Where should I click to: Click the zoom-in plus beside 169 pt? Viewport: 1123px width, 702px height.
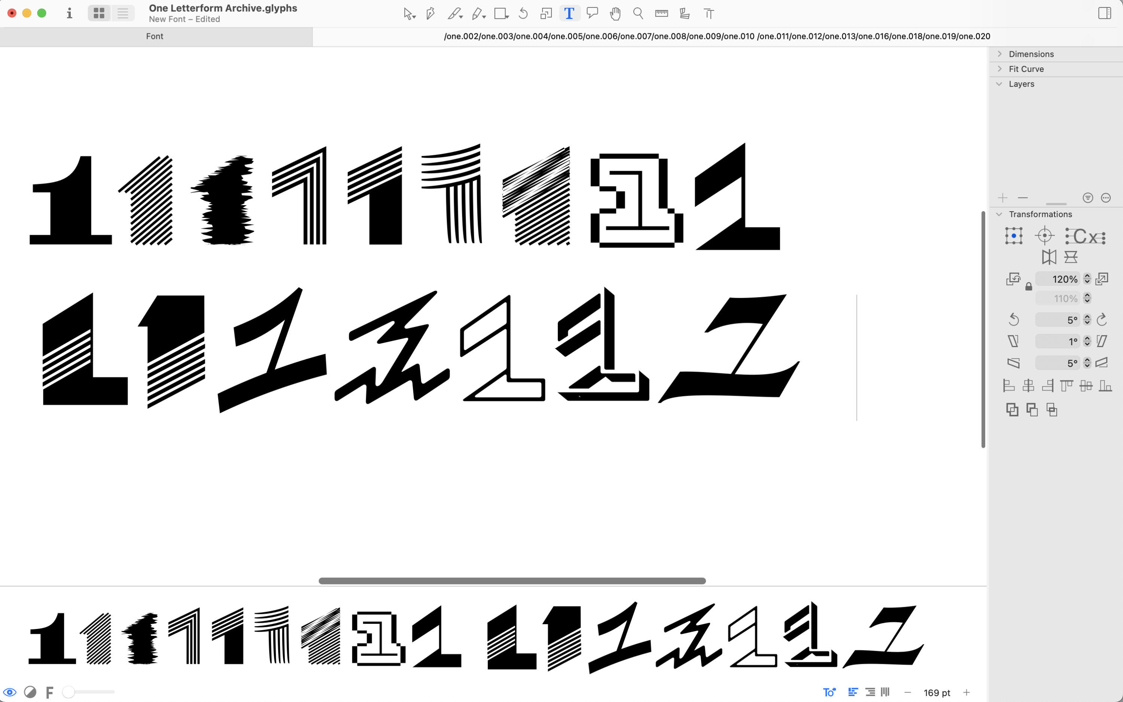pos(967,692)
